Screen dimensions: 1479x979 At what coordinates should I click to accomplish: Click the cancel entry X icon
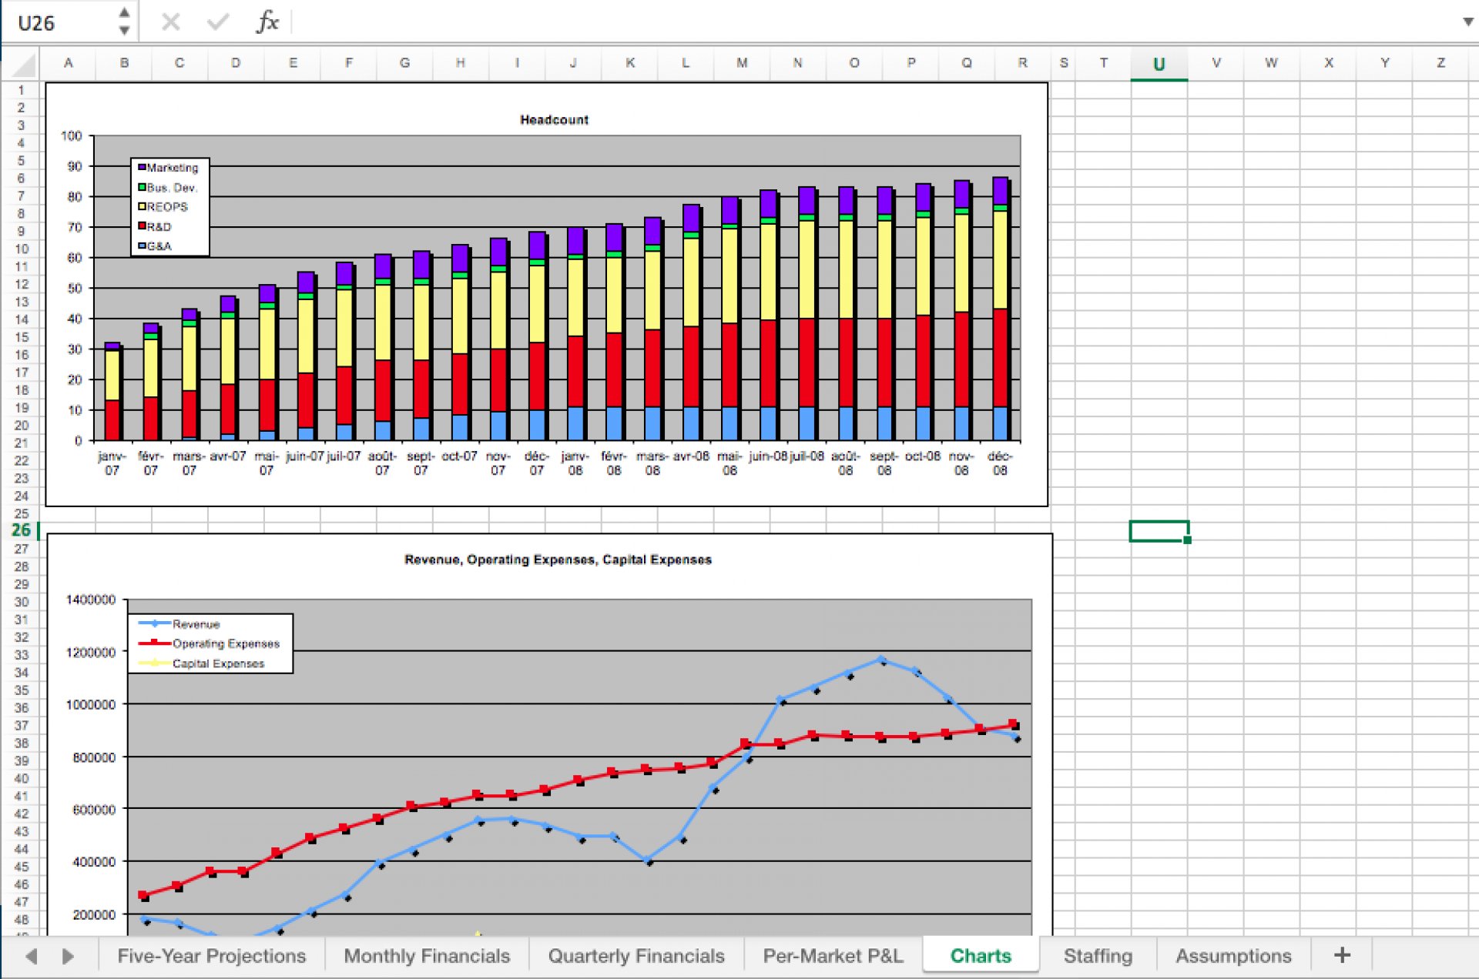coord(170,22)
